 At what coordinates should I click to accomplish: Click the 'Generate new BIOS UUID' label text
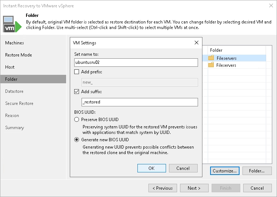pos(105,140)
